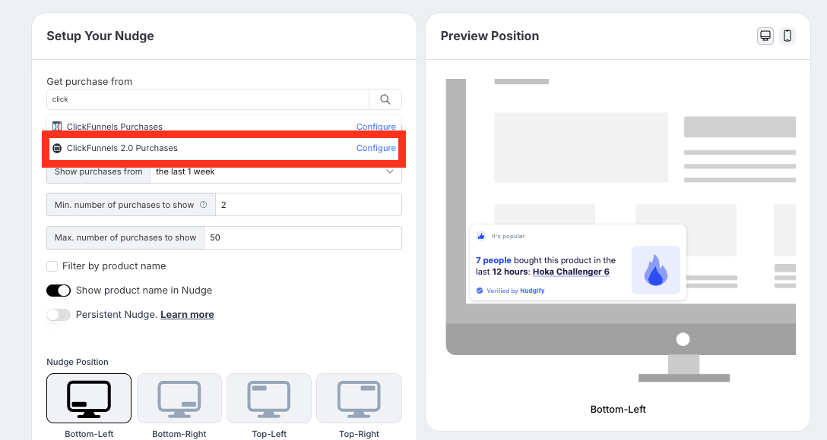Switch to desktop preview icon
827x440 pixels.
(x=765, y=36)
